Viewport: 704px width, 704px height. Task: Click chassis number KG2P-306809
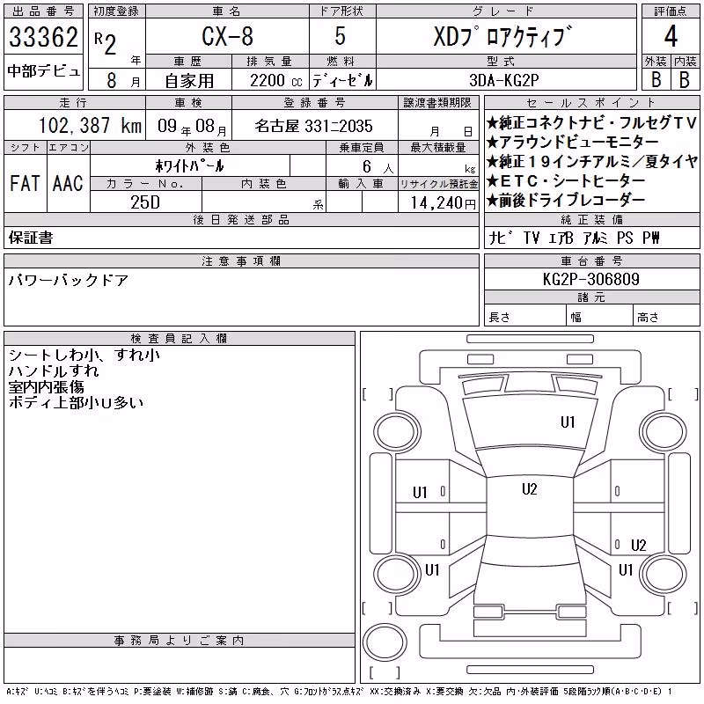coord(590,279)
